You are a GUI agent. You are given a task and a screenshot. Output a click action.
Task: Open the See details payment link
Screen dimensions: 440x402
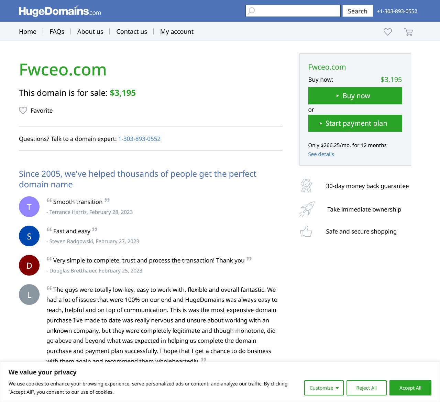coord(321,154)
